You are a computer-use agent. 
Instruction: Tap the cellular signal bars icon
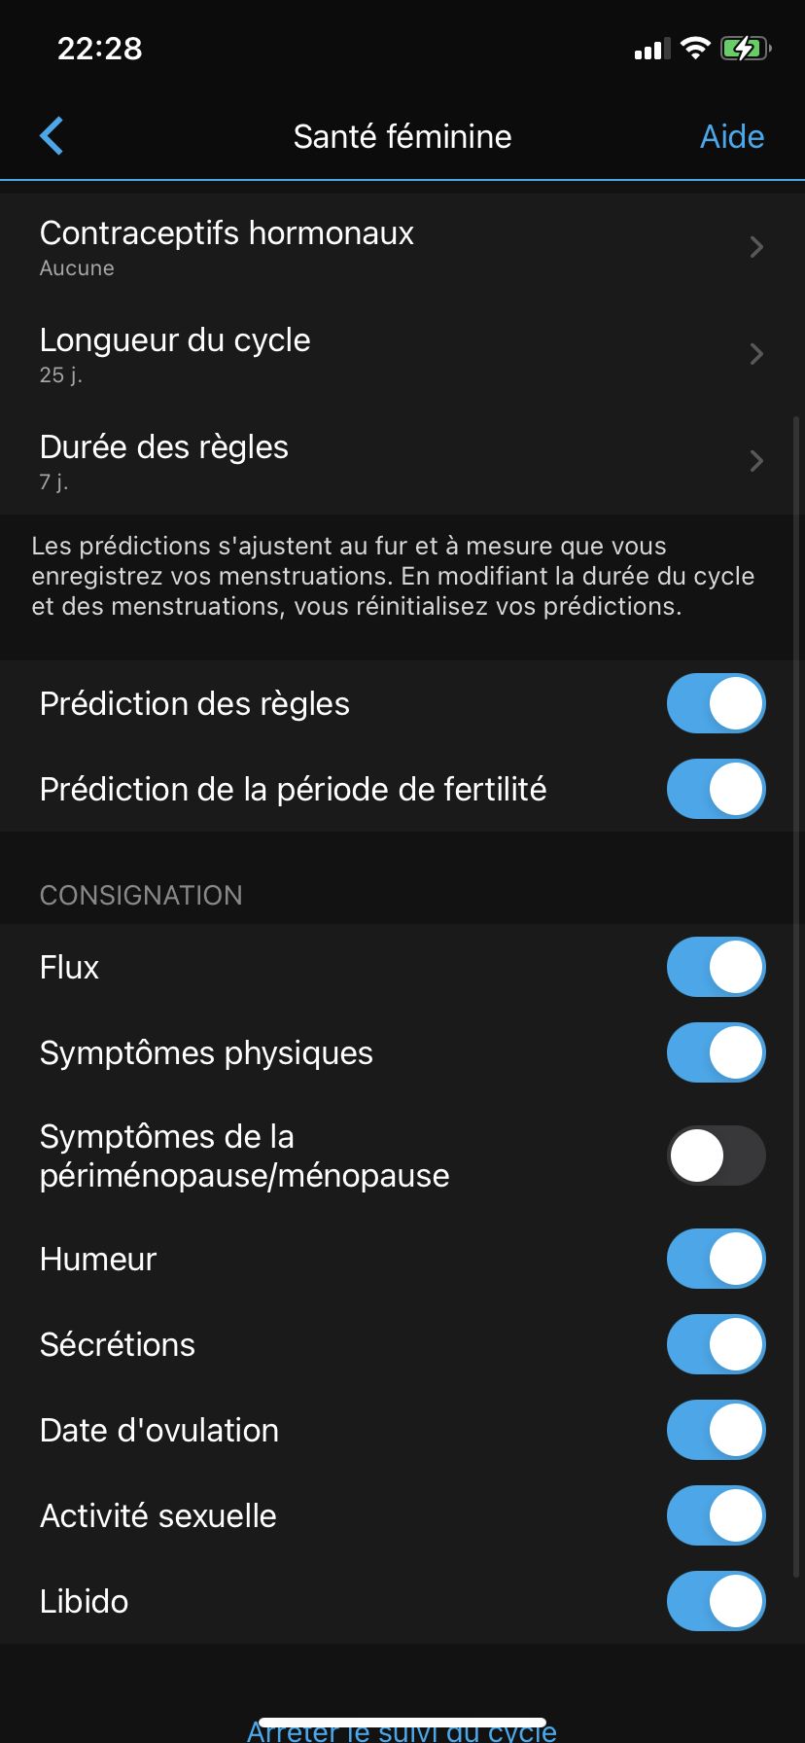652,49
